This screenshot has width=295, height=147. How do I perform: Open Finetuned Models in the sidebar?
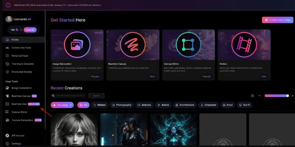(x=22, y=72)
